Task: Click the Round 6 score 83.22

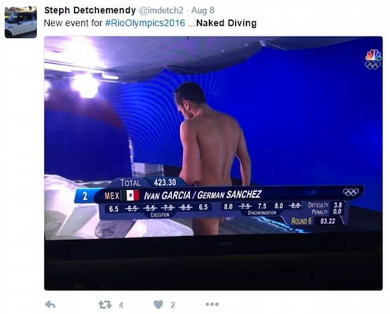Action: (313, 221)
